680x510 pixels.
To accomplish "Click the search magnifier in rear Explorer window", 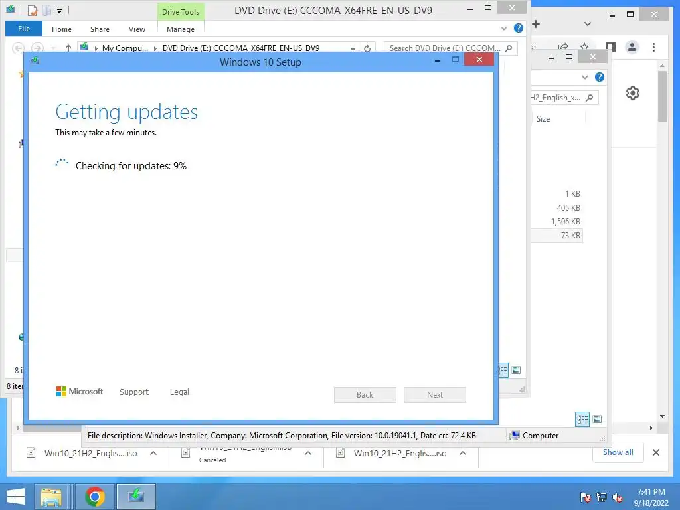I will [590, 98].
